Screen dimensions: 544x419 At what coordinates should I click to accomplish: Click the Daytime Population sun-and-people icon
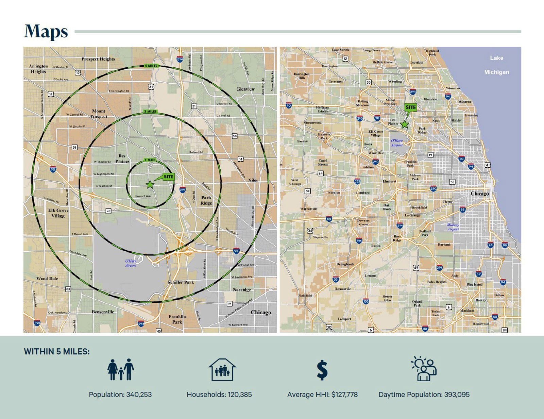tap(424, 369)
